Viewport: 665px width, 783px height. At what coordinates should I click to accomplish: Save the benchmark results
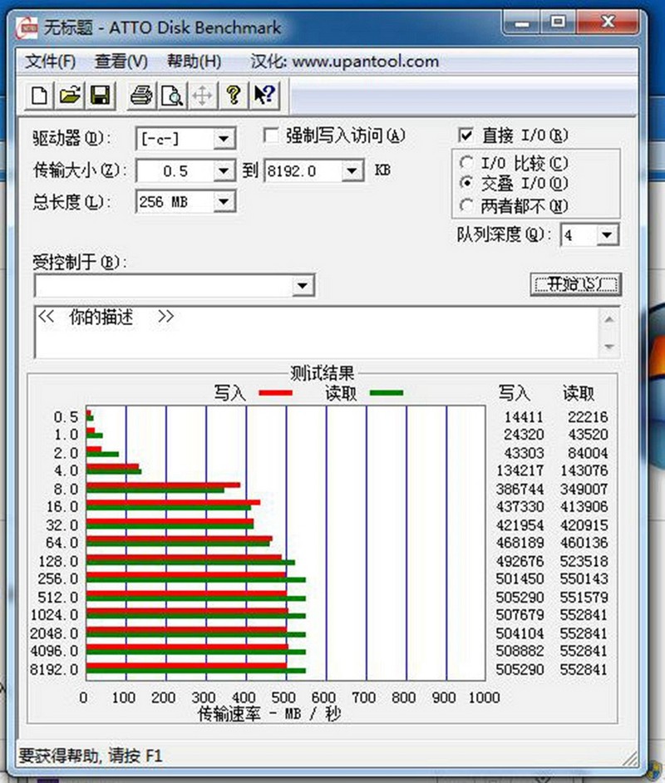click(x=100, y=95)
